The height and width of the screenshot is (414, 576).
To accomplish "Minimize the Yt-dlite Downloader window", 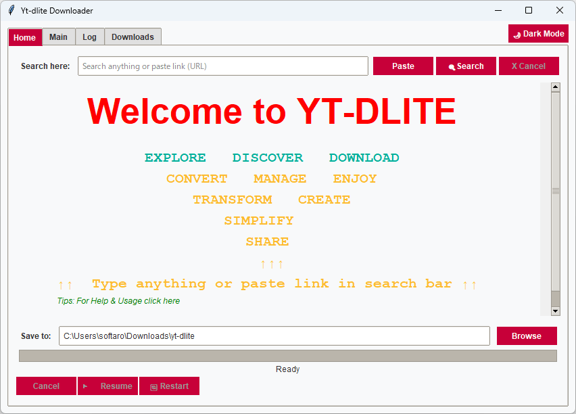I will (498, 10).
